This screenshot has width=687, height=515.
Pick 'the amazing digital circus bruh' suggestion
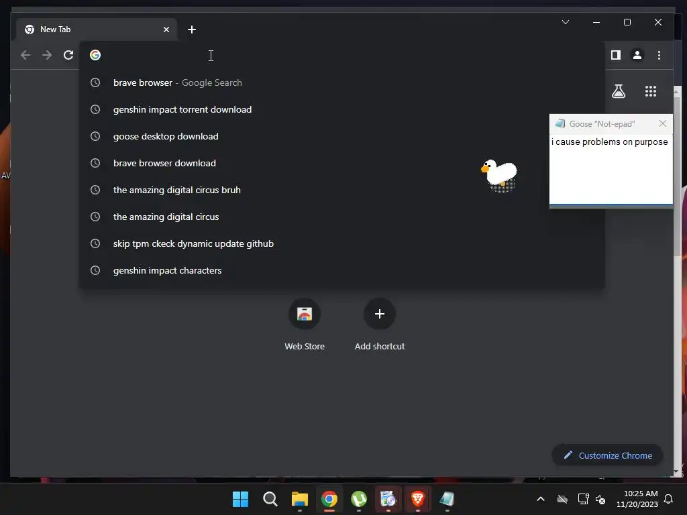click(x=341, y=190)
